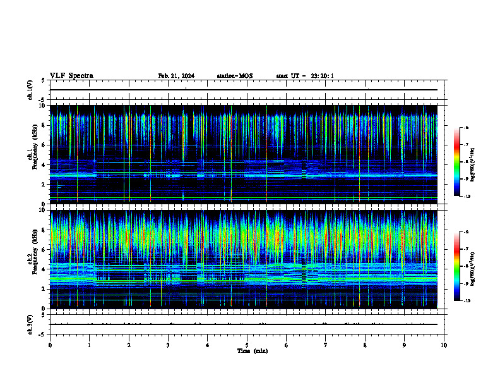Click the ch.1 color bar PSD unit label
The image size is (500, 387).
point(473,164)
